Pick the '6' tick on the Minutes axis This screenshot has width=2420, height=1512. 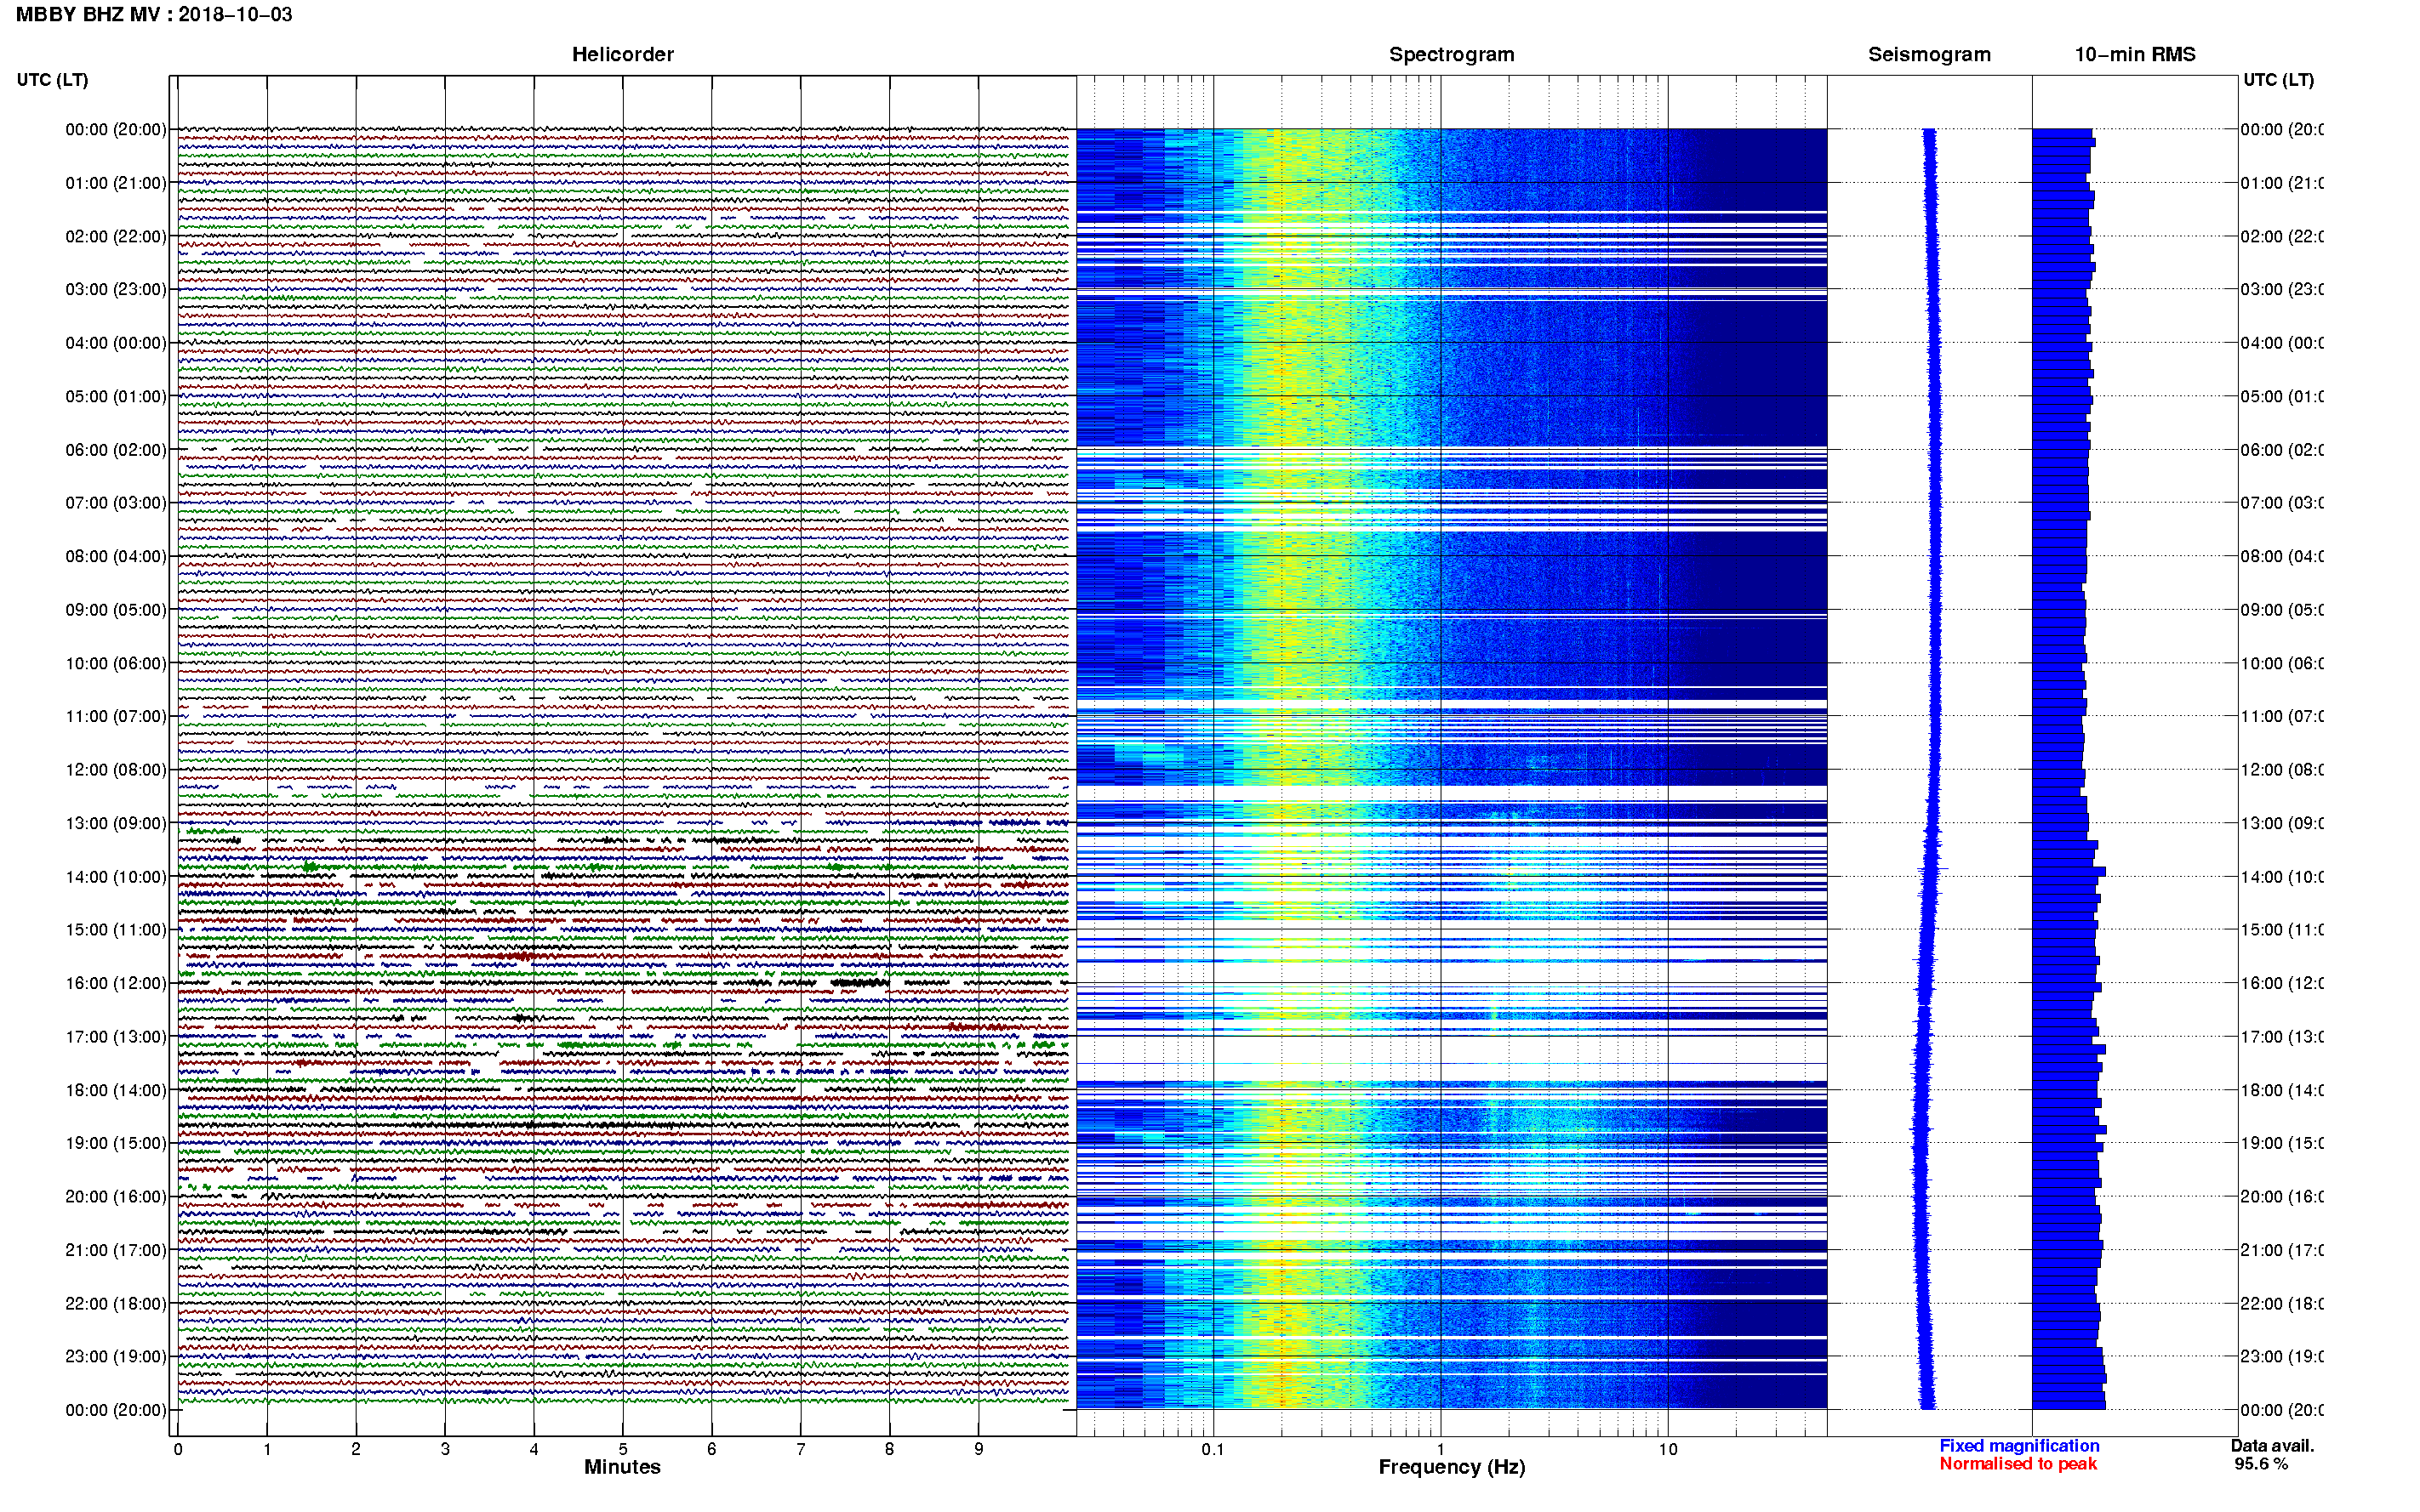pos(711,1449)
